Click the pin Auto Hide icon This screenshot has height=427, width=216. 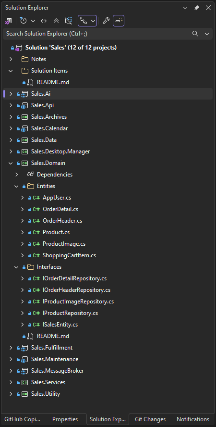pos(197,8)
